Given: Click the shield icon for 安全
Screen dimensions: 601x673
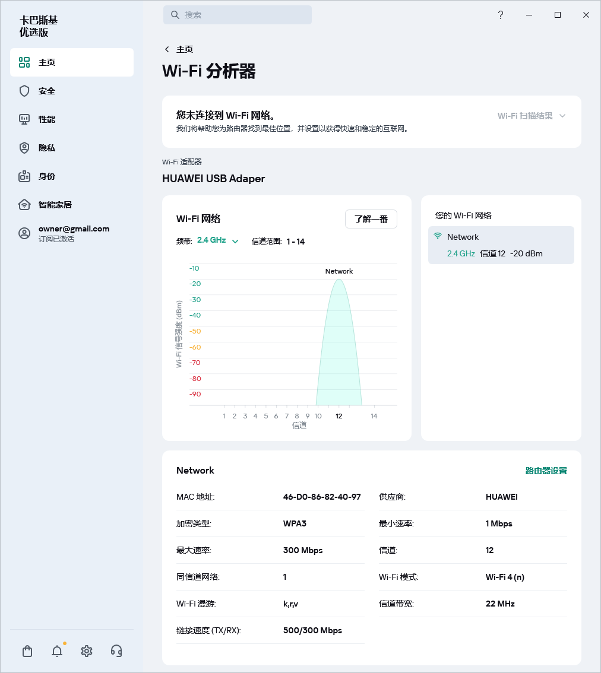Looking at the screenshot, I should click(24, 91).
